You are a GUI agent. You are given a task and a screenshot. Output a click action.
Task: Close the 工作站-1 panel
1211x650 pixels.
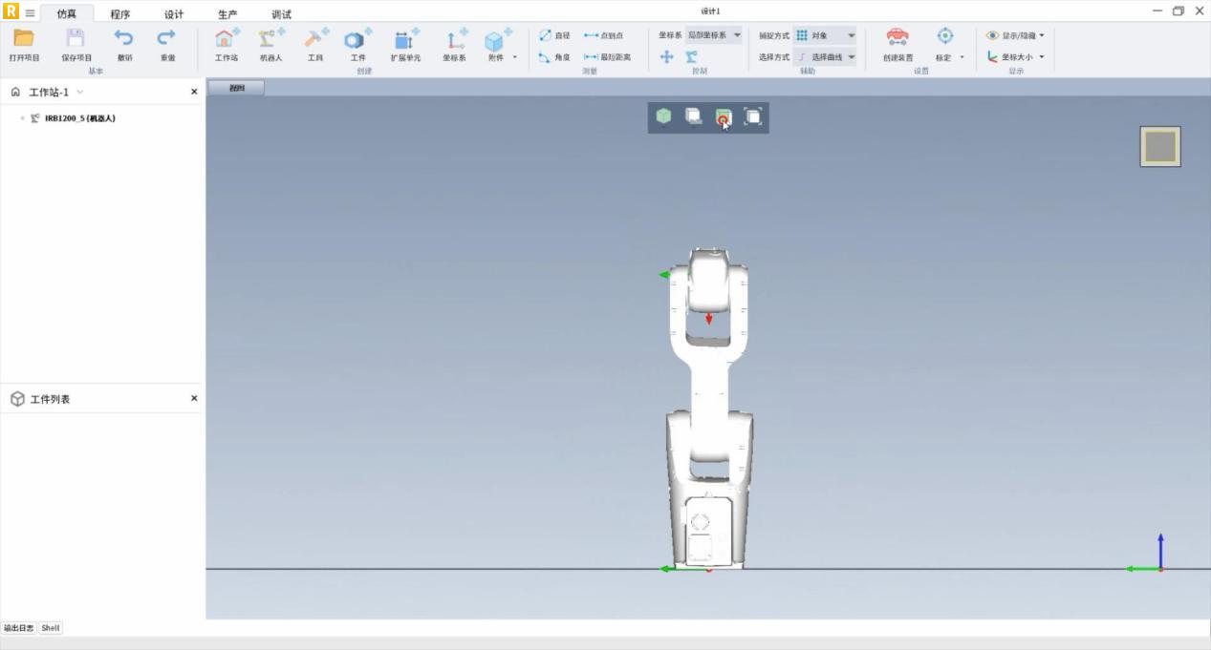coord(194,92)
